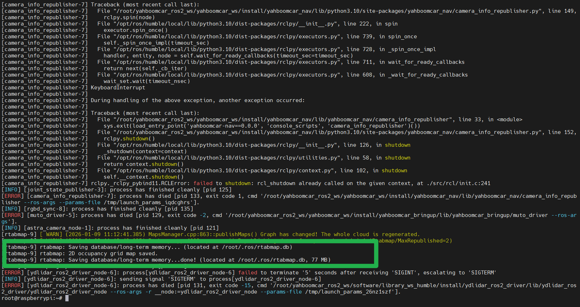580x307 pixels.
Task: Click the 'line 33, in <module>' text
Action: (x=490, y=119)
